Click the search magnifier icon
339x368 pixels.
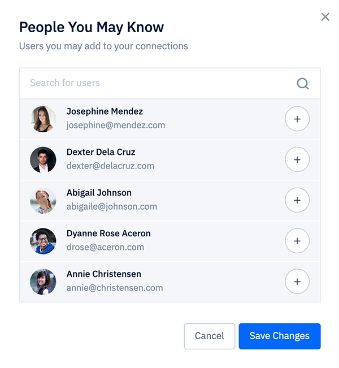(303, 84)
